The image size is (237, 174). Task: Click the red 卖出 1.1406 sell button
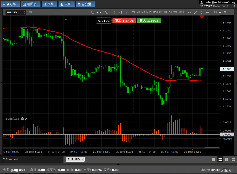124,21
